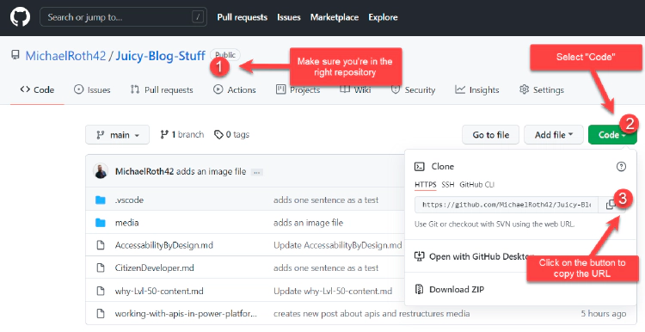Click MichaelRoth42 avatar in commit row
The width and height of the screenshot is (645, 332).
coord(101,171)
